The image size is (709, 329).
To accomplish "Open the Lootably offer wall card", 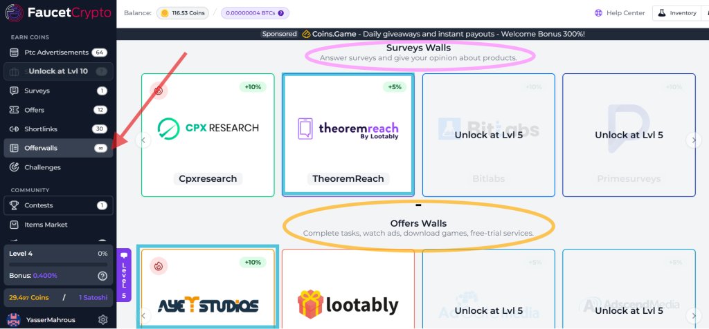I will (x=348, y=289).
